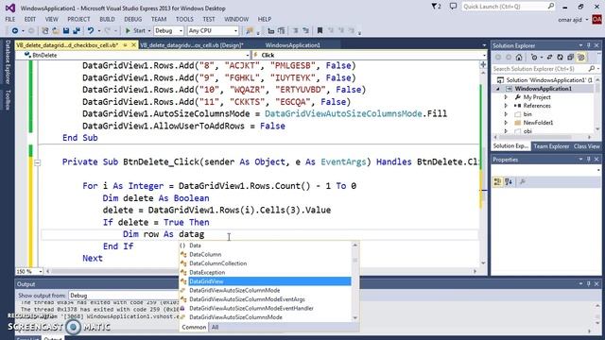Save the current file via toolbar
The image size is (605, 340).
pyautogui.click(x=66, y=30)
